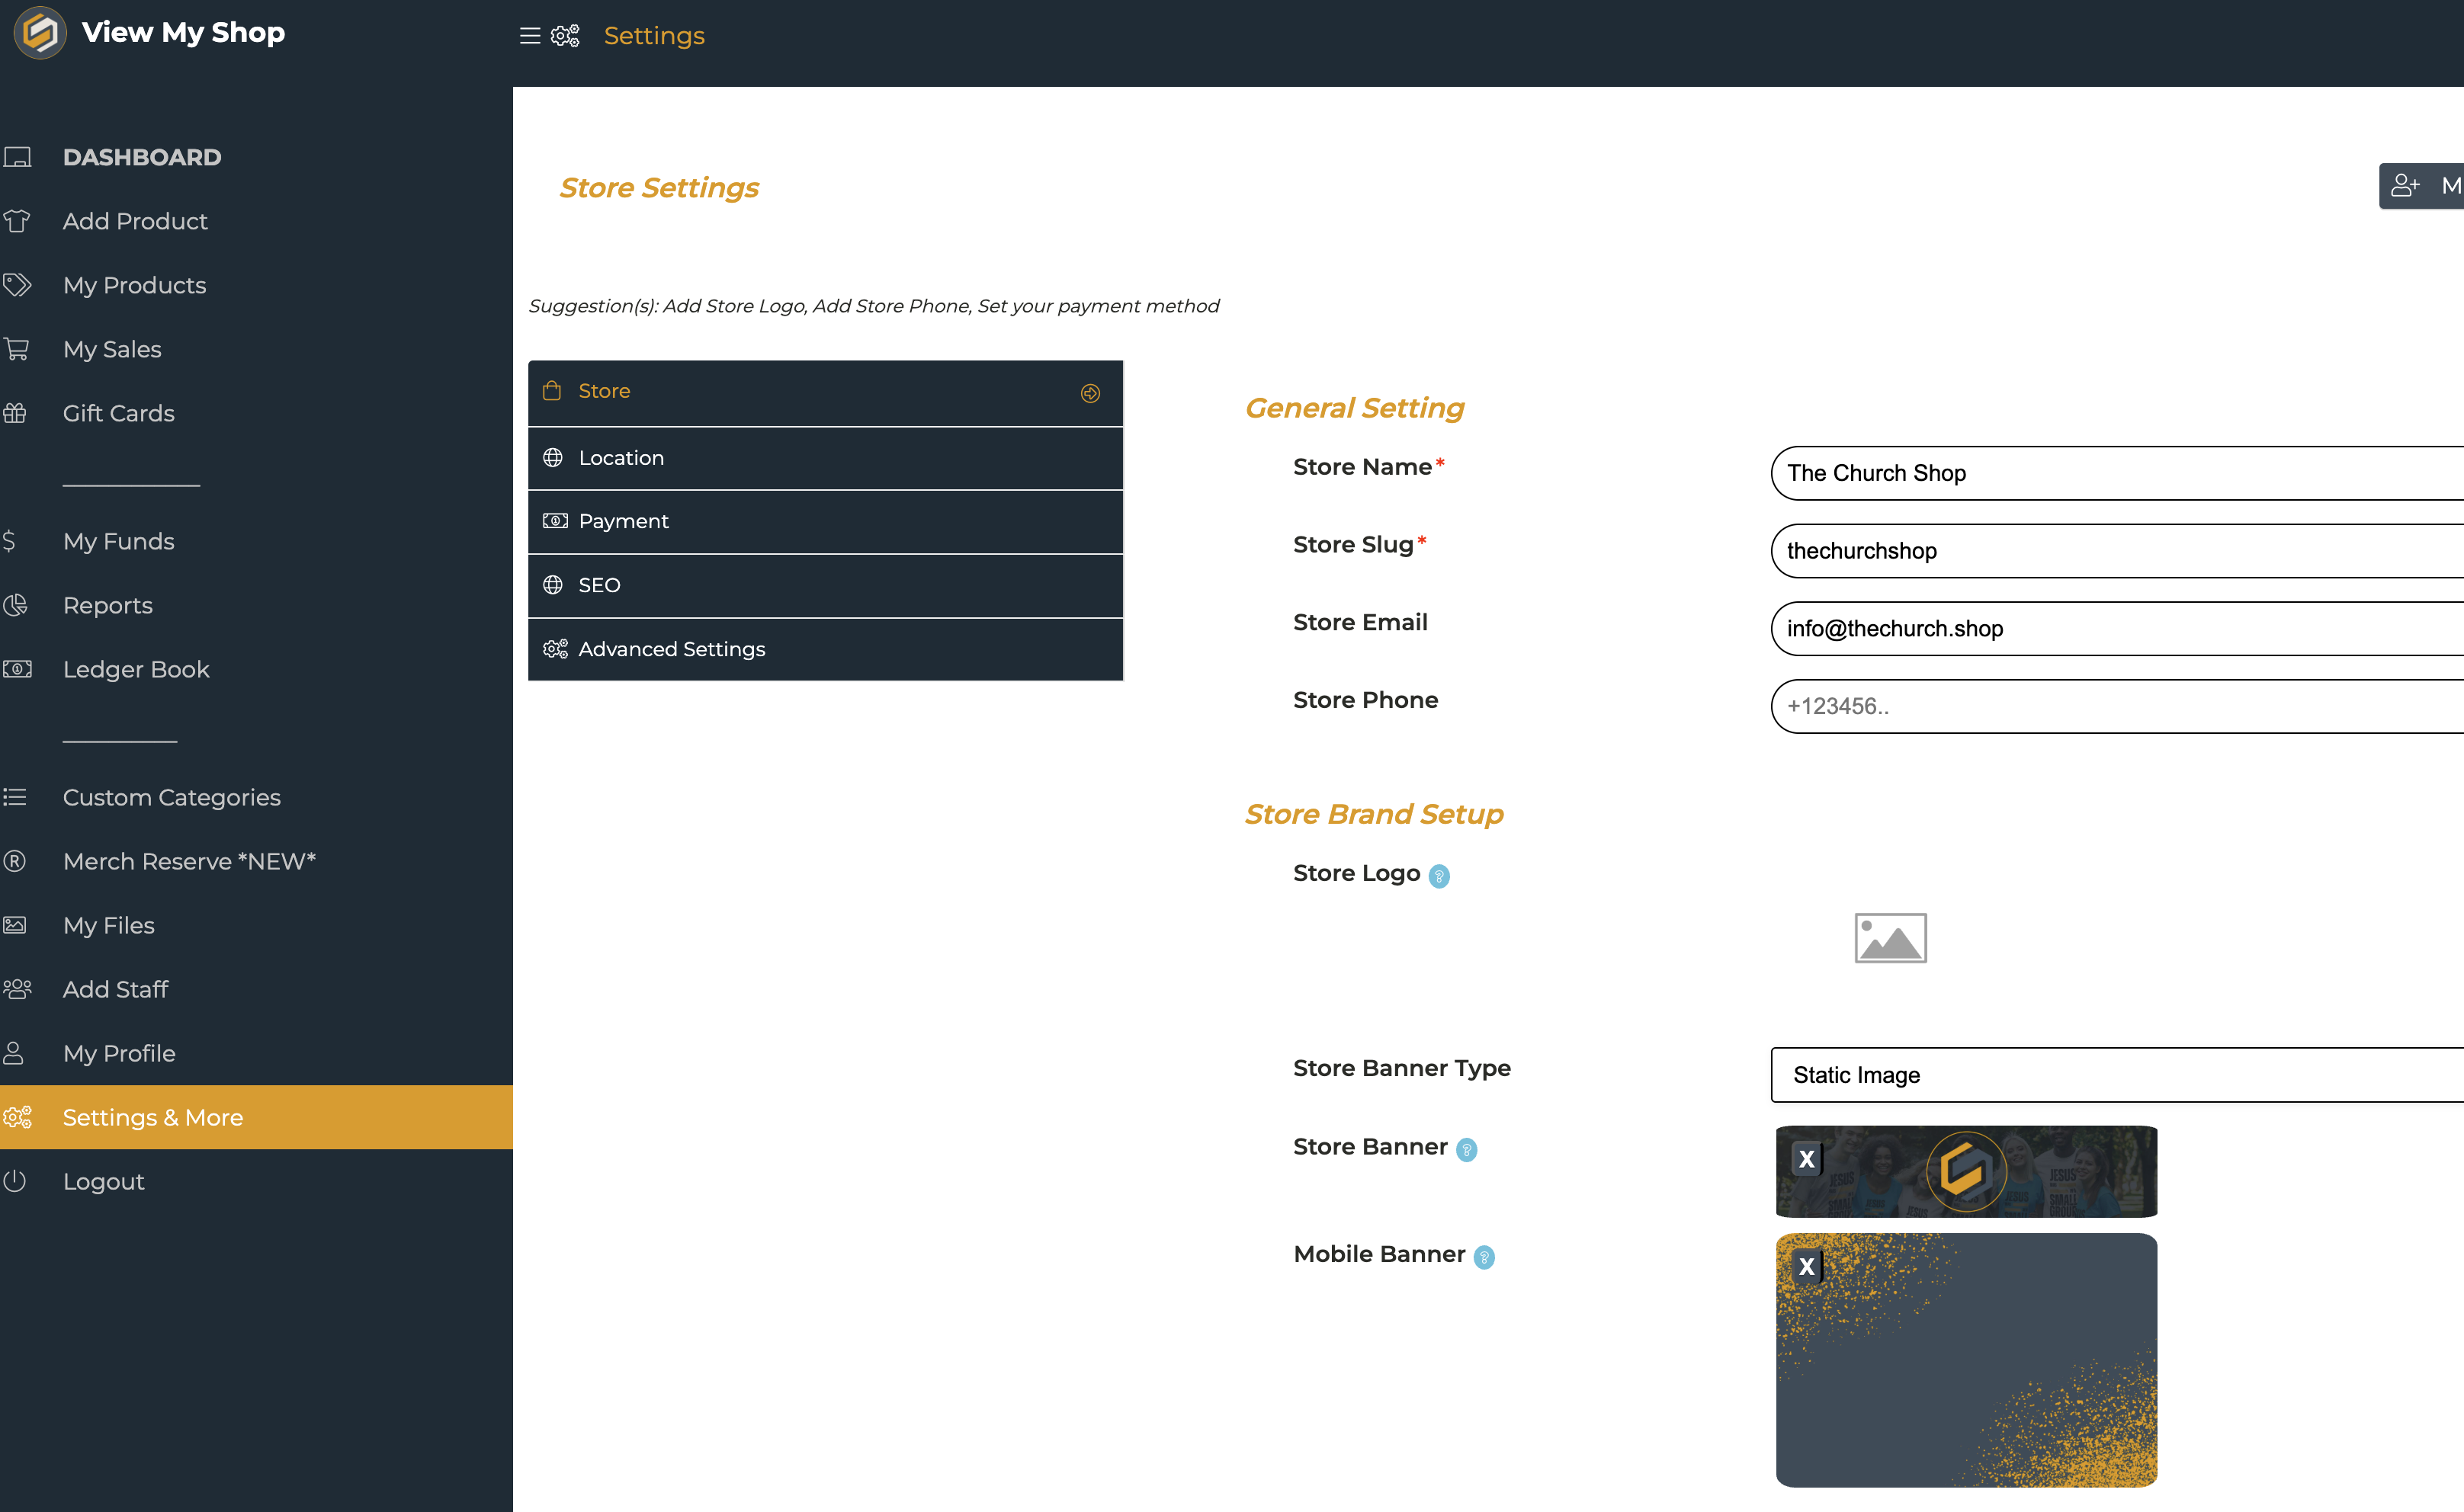Remove the Store Banner image with X
This screenshot has width=2464, height=1512.
point(1807,1159)
